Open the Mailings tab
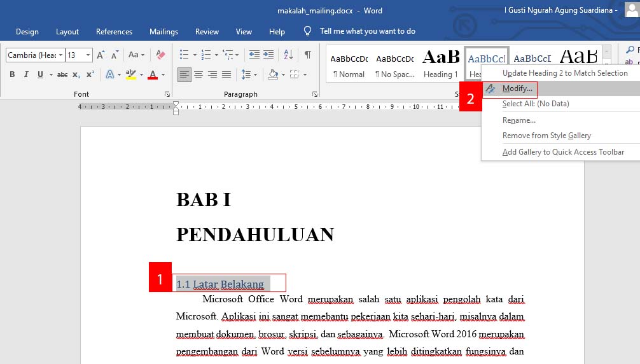 pyautogui.click(x=163, y=32)
